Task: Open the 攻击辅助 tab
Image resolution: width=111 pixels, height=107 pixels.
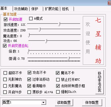Action: tap(21, 9)
